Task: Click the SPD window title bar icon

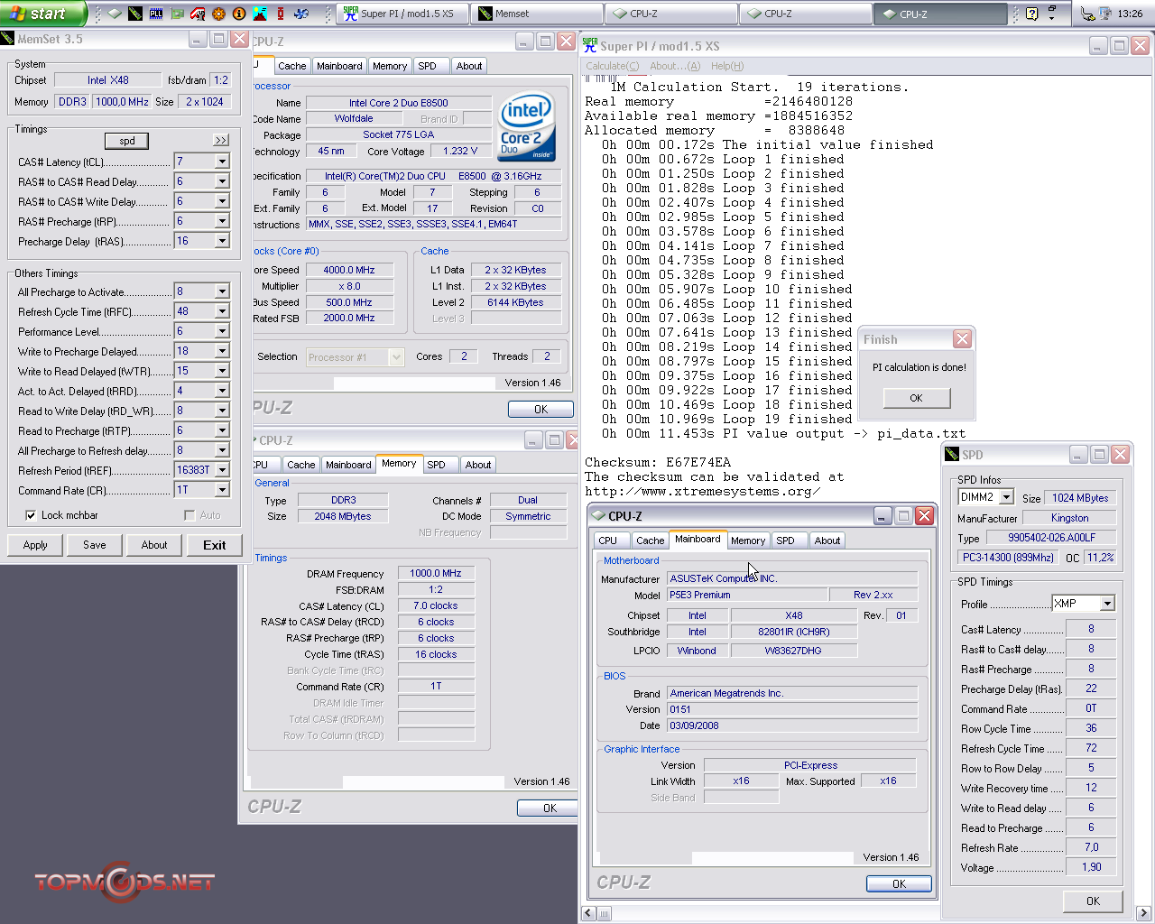Action: pyautogui.click(x=951, y=454)
